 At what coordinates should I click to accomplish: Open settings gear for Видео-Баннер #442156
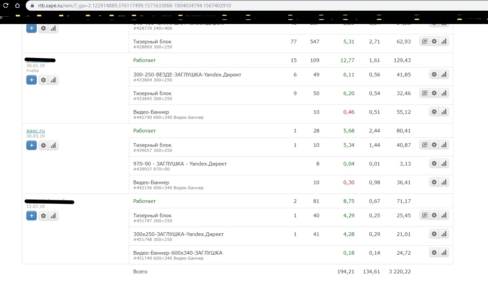[434, 182]
